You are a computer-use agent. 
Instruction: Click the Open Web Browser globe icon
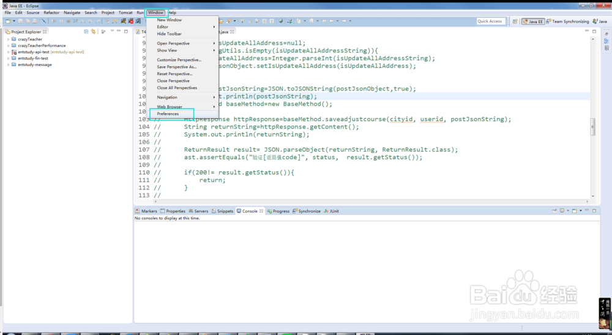coord(281,21)
